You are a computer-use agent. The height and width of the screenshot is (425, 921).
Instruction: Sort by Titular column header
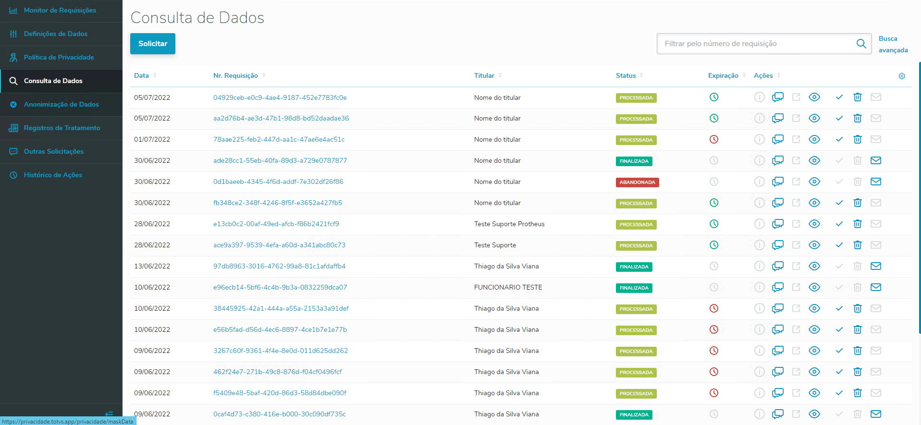tap(488, 75)
